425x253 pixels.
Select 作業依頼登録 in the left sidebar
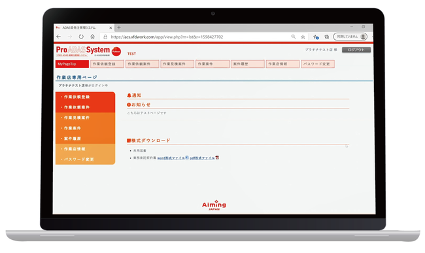85,97
